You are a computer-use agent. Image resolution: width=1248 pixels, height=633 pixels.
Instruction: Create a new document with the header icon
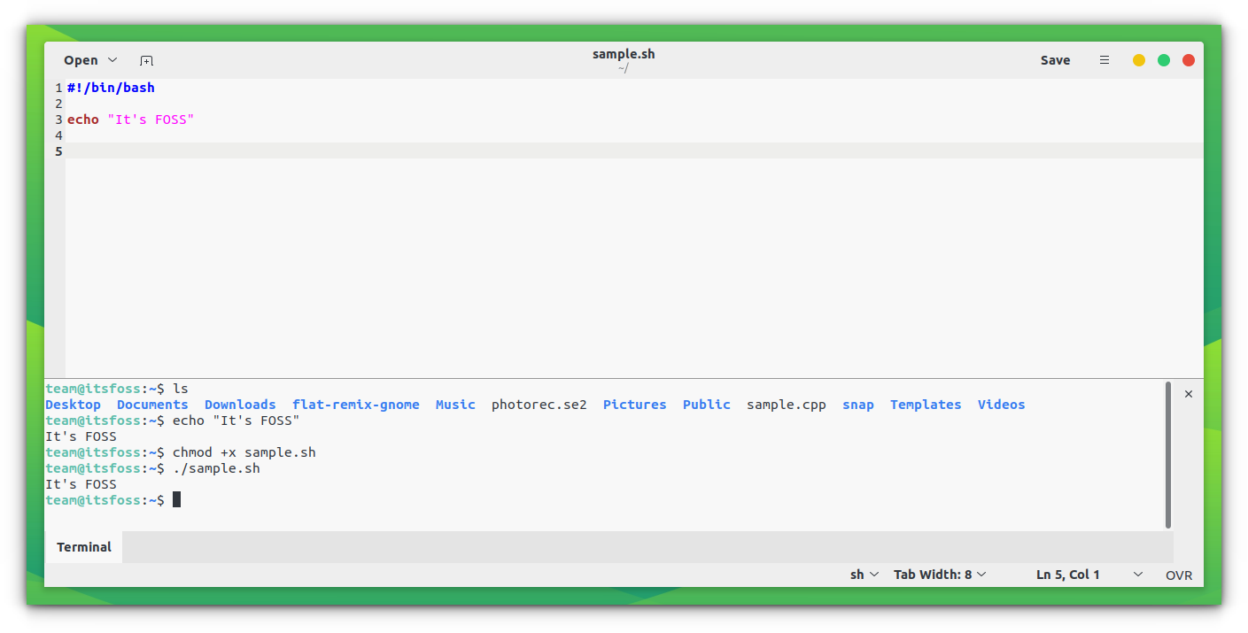146,60
